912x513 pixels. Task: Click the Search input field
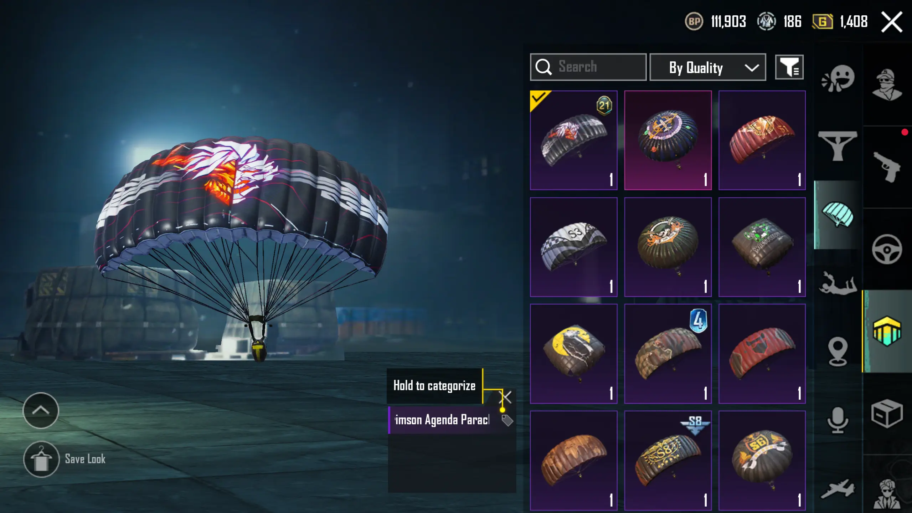(x=588, y=67)
